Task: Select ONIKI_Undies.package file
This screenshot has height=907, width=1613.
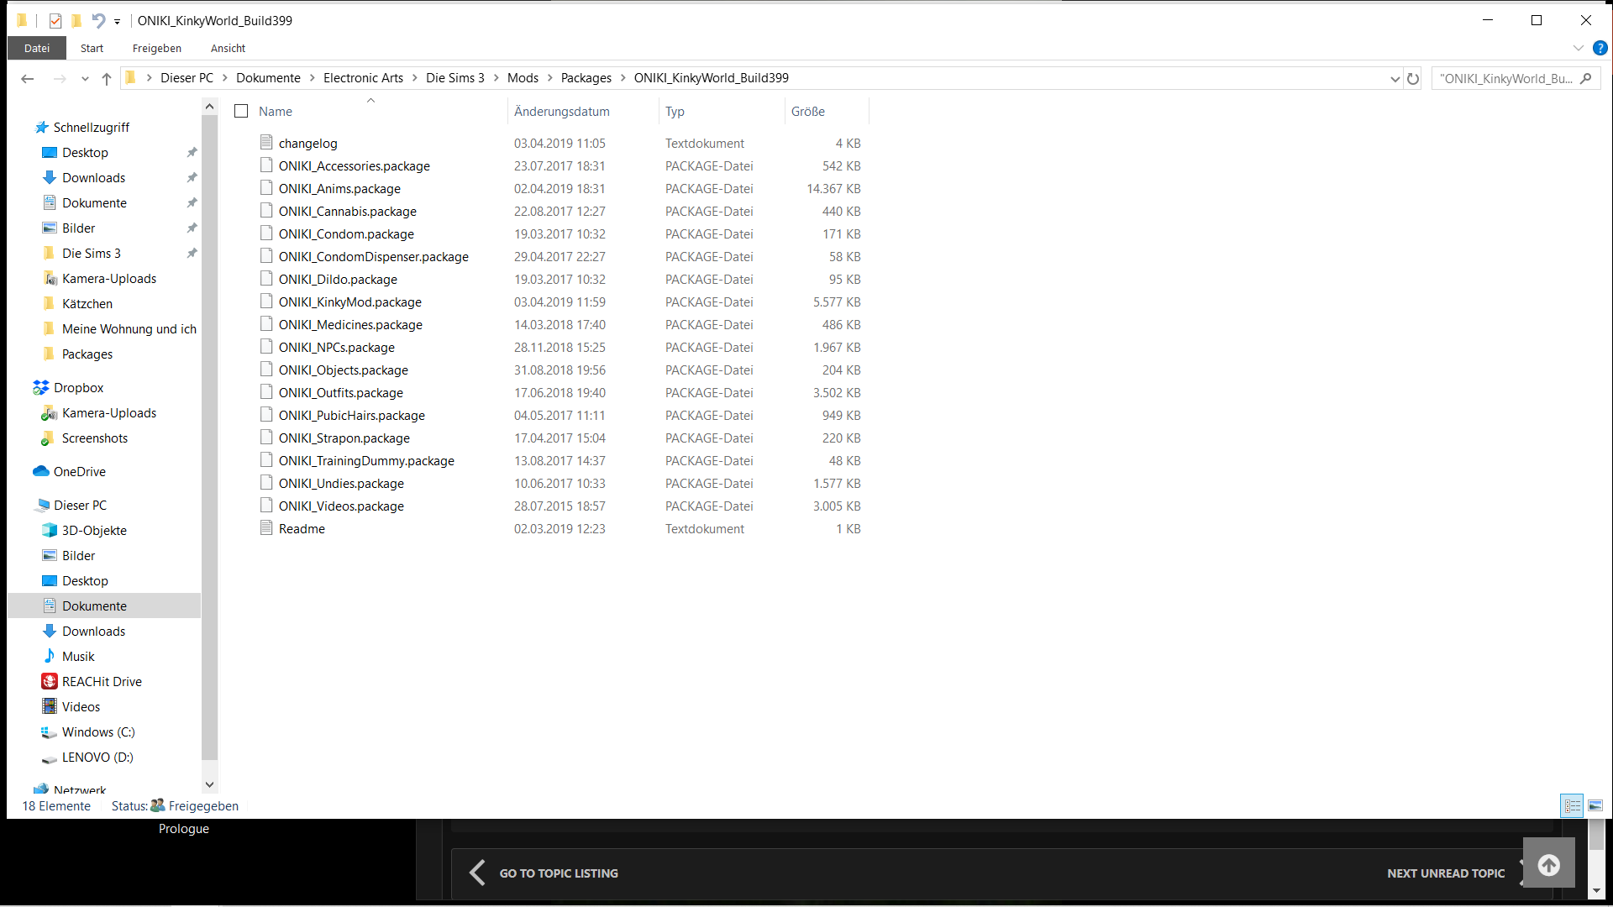Action: coord(341,483)
